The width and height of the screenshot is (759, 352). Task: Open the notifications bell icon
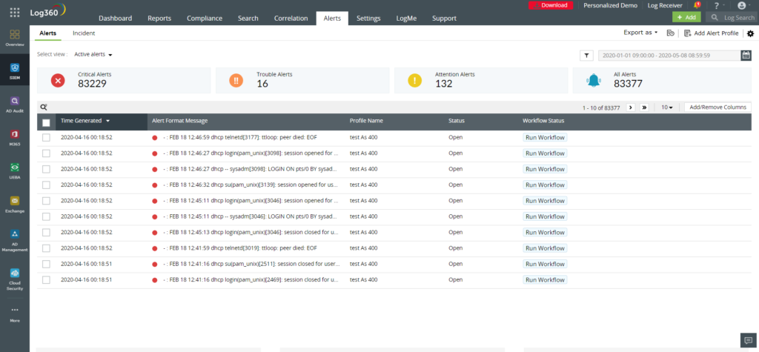tap(697, 5)
